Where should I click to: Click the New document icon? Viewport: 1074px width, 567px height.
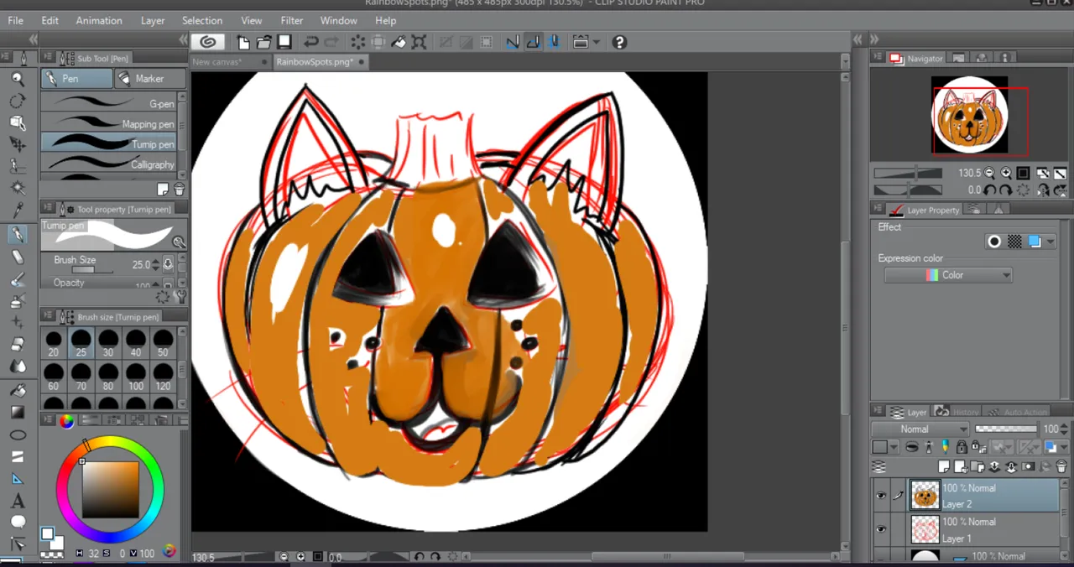point(243,42)
